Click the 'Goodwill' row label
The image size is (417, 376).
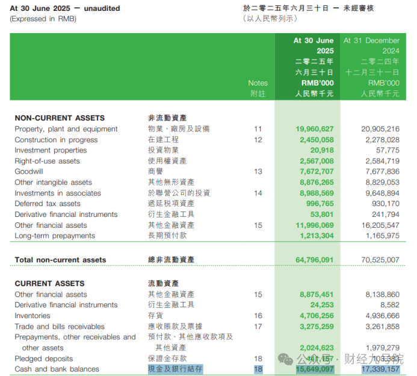[x=29, y=172]
